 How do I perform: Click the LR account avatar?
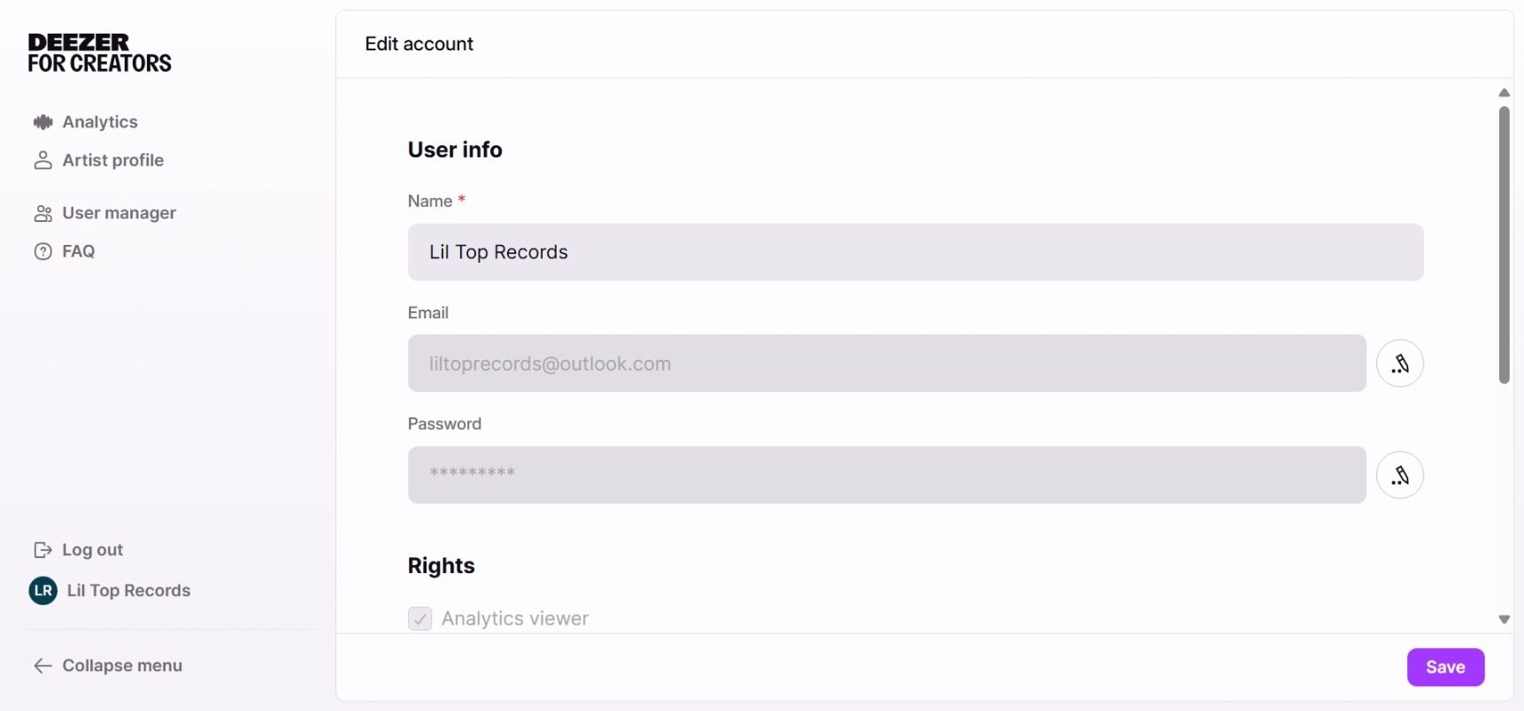click(x=43, y=591)
